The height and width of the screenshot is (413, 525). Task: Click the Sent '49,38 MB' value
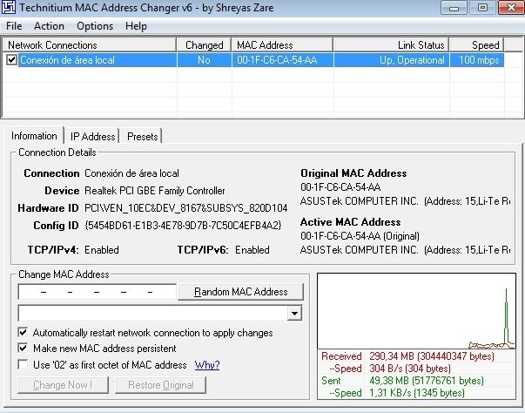(x=427, y=381)
